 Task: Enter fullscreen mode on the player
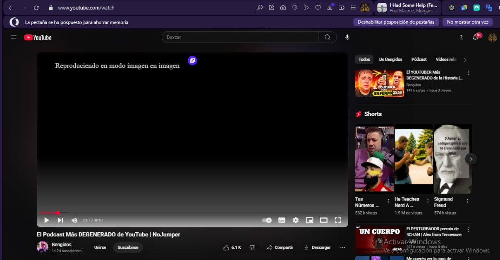pyautogui.click(x=338, y=220)
